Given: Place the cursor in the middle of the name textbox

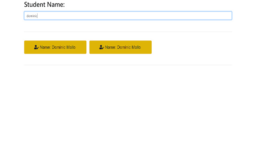Looking at the screenshot, I should click(x=128, y=16).
